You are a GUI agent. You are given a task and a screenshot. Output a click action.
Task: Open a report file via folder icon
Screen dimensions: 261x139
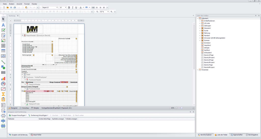click(x=8, y=7)
